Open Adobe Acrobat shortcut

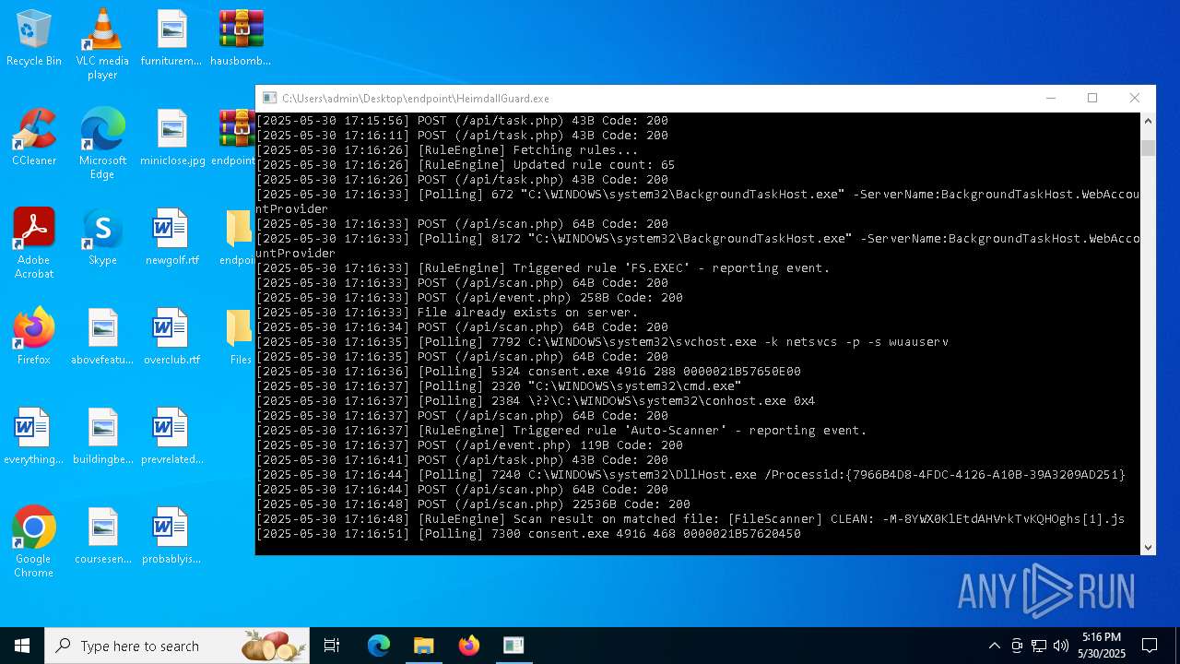pos(34,243)
